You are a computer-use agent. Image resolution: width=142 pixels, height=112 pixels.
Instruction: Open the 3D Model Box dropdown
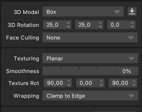[83, 12]
